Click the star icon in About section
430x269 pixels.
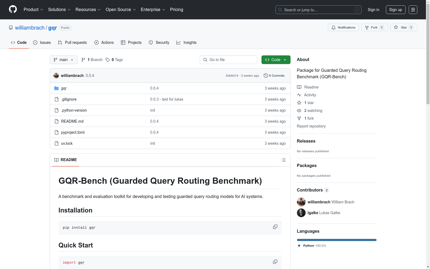299,103
